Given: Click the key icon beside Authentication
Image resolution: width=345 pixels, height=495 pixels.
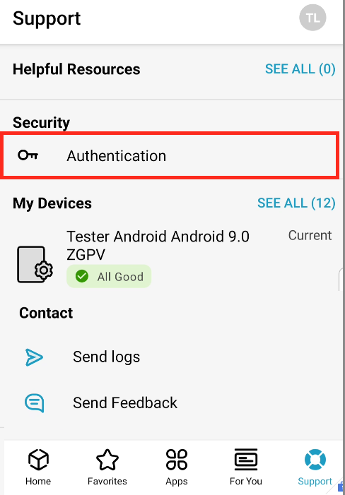Looking at the screenshot, I should (x=28, y=155).
